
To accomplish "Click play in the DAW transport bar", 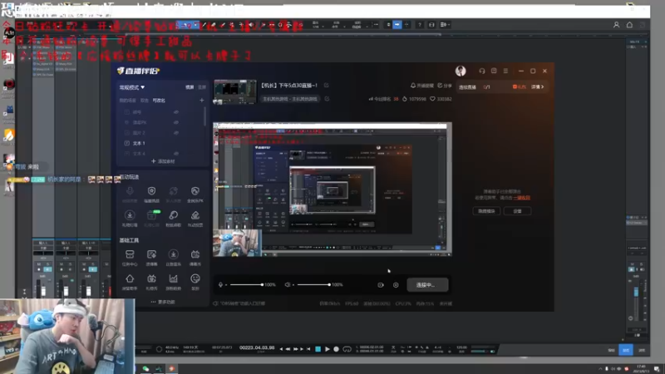I will coord(327,349).
